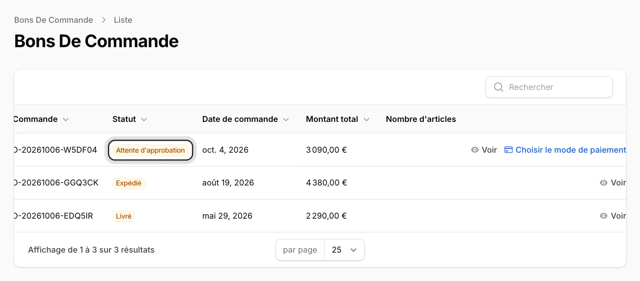Click the amount 2 290,00 €

point(326,216)
